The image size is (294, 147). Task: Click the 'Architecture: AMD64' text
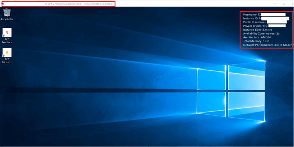(257, 37)
